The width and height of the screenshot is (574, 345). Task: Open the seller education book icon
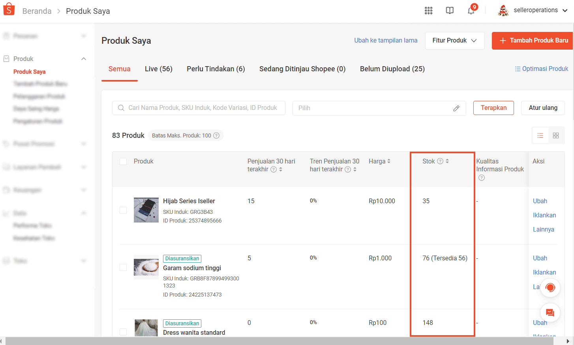click(x=450, y=11)
